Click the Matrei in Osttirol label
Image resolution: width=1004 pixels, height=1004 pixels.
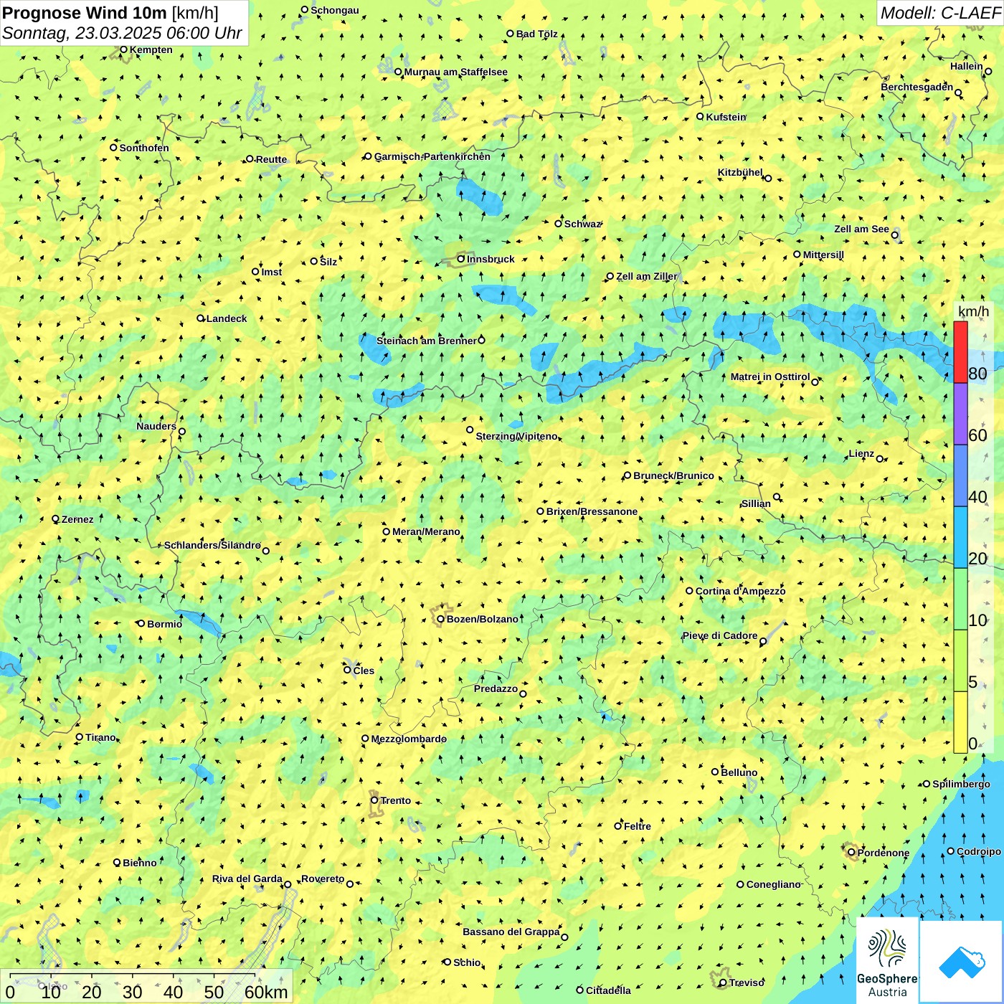point(770,376)
